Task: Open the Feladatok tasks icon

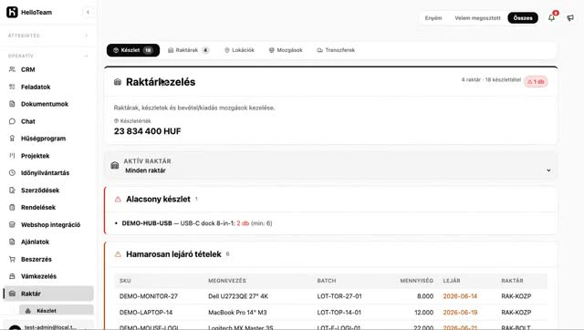Action: (x=12, y=87)
